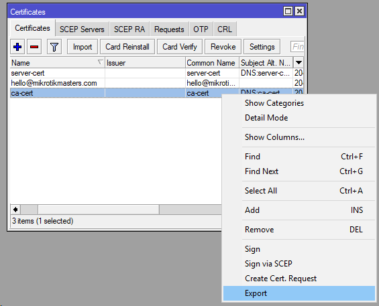Sort by the Name column header
The image size is (379, 306).
point(57,63)
